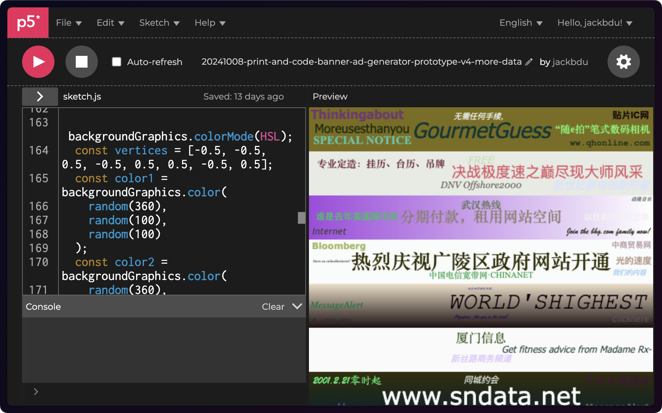This screenshot has height=413, width=662.
Task: Open the Sketch menu
Action: pyautogui.click(x=159, y=23)
